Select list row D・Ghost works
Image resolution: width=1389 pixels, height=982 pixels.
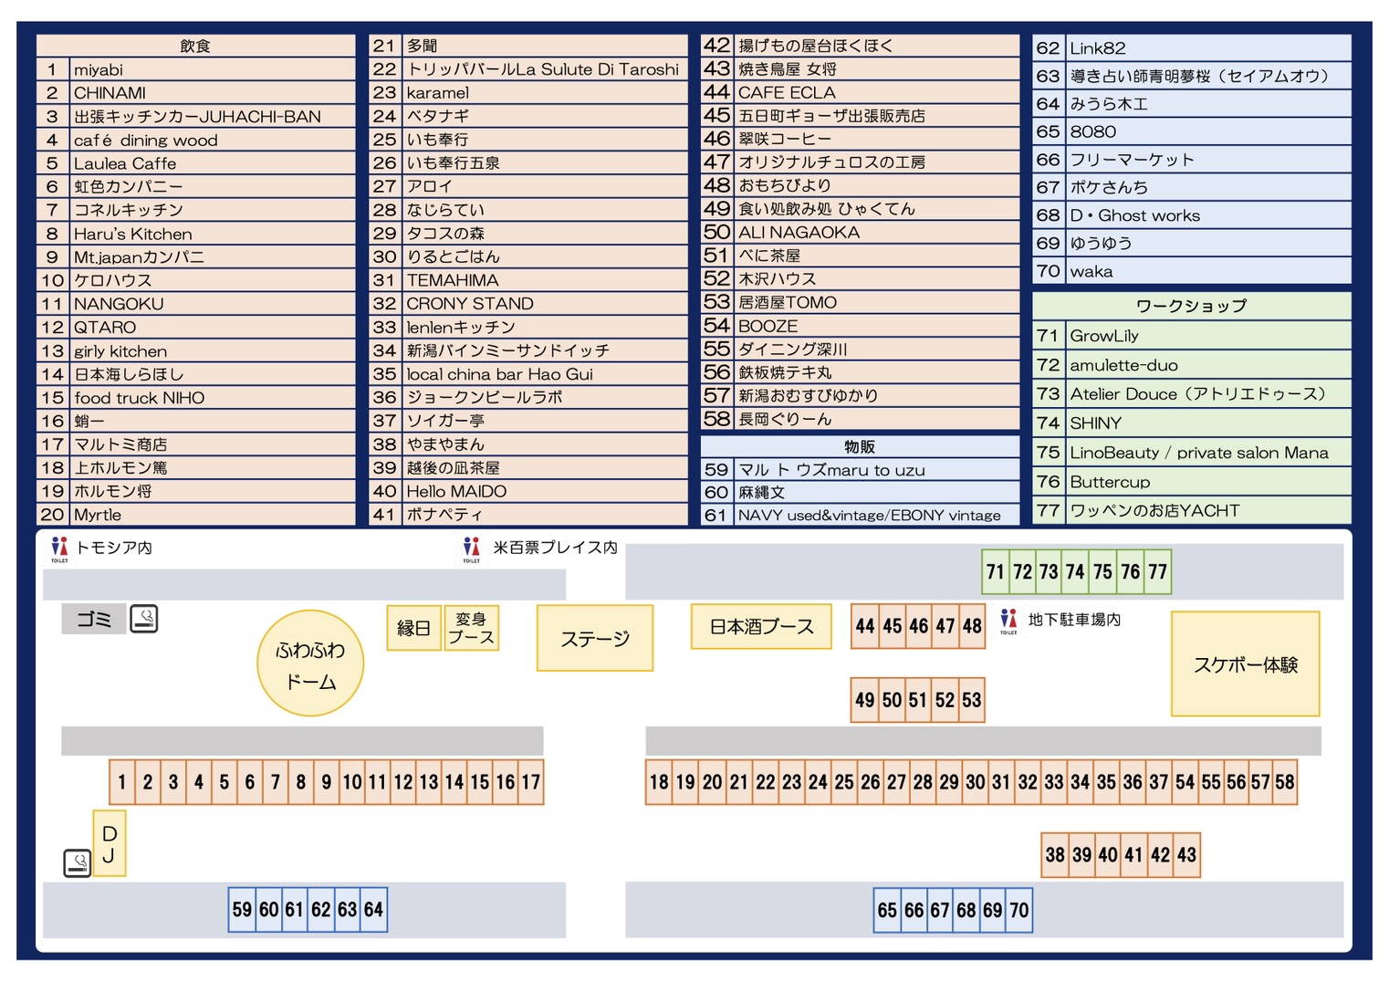pyautogui.click(x=1192, y=215)
